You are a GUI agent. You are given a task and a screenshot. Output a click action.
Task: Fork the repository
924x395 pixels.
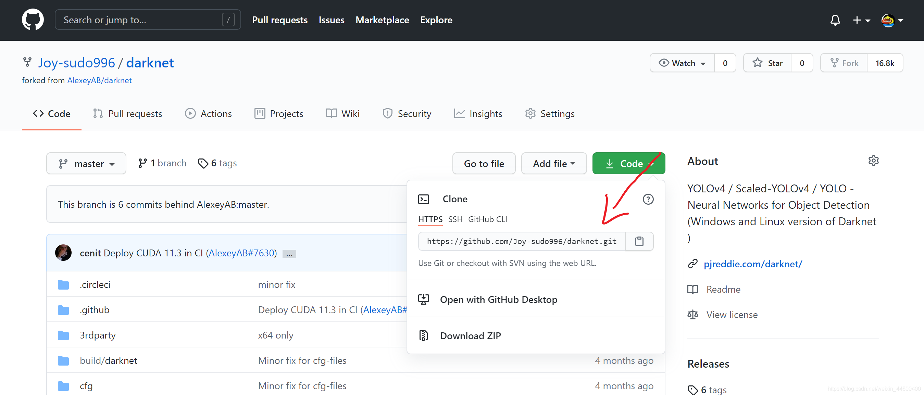point(844,63)
